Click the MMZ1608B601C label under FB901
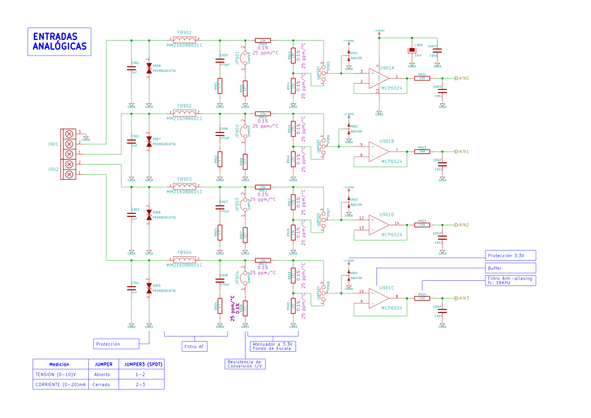 184,46
